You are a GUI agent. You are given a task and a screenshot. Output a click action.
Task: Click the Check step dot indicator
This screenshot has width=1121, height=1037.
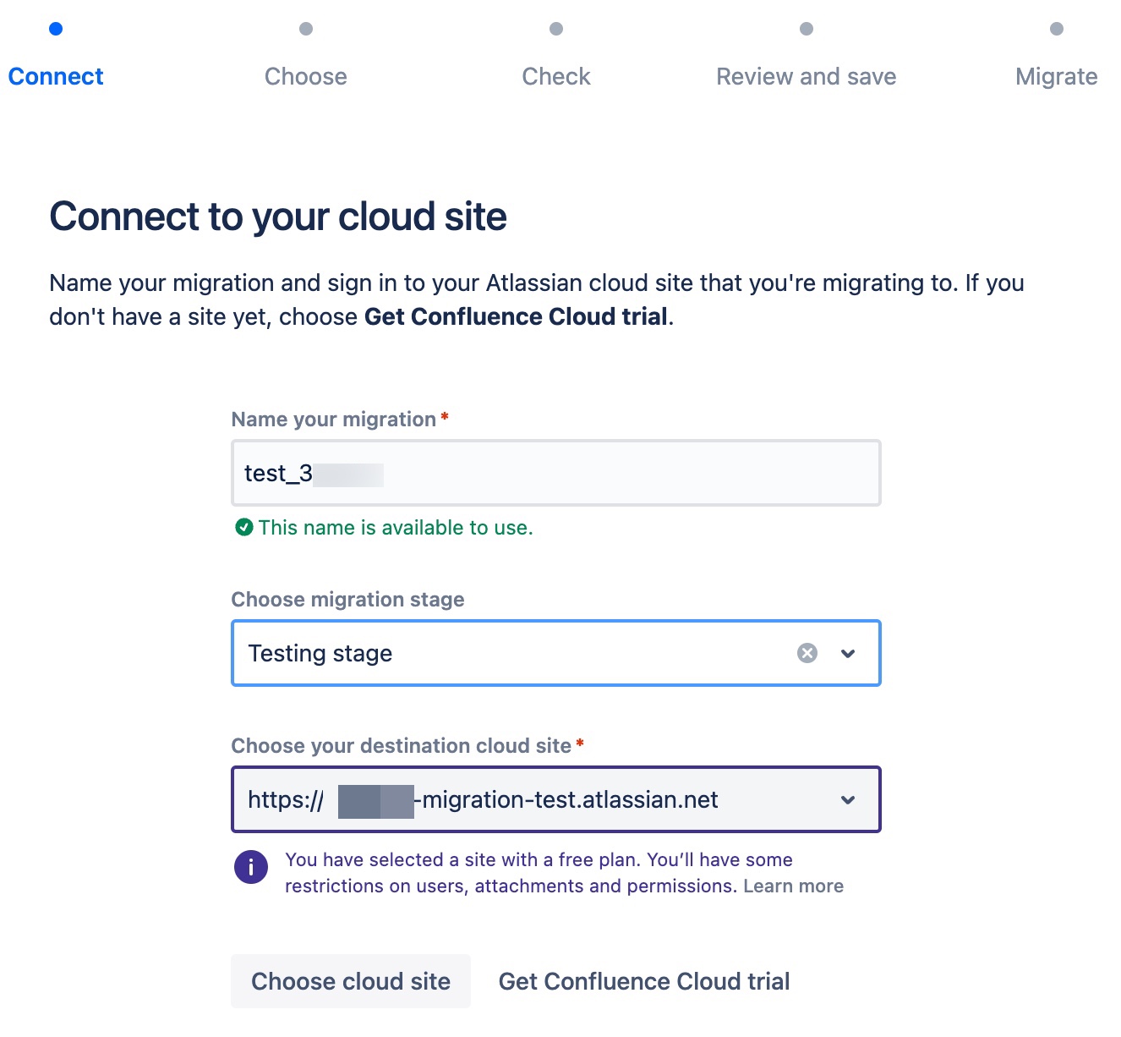point(556,29)
